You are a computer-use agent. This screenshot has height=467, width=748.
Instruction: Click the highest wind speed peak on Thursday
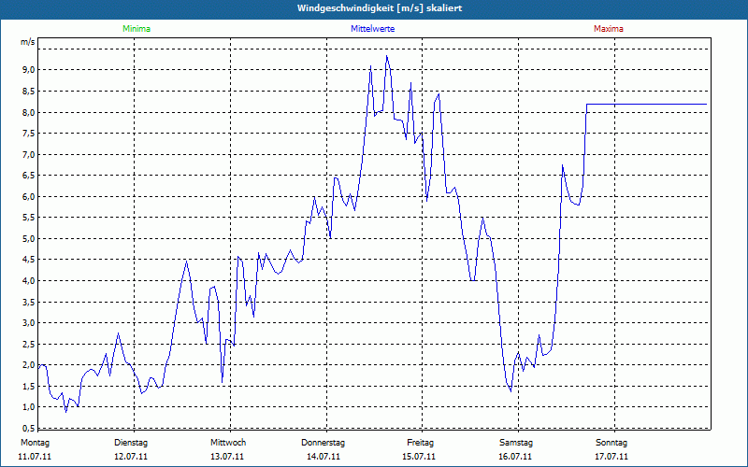click(387, 56)
